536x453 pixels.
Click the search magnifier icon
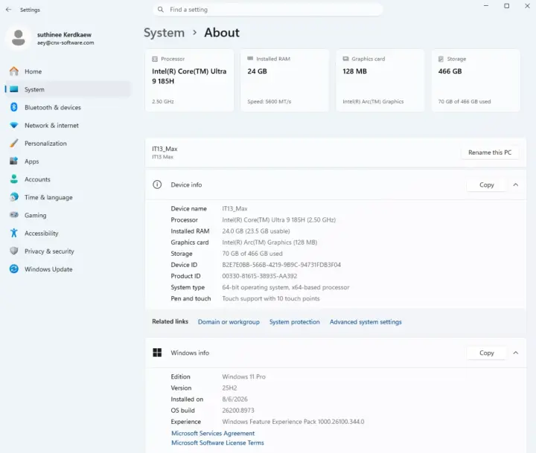coord(160,10)
